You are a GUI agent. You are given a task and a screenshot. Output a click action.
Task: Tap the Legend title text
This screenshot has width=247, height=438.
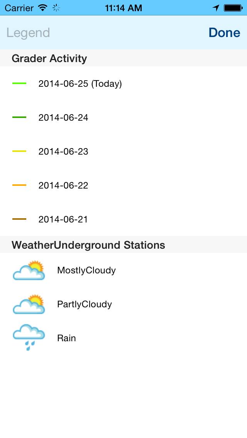tap(28, 33)
